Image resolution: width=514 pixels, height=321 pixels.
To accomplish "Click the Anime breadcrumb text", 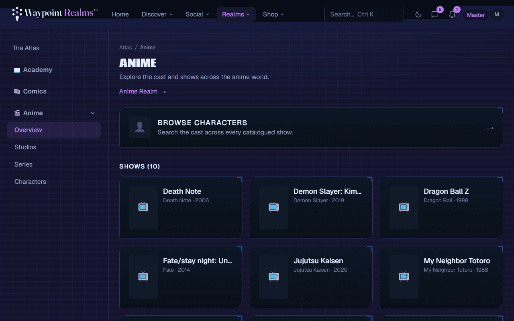I will (x=148, y=47).
